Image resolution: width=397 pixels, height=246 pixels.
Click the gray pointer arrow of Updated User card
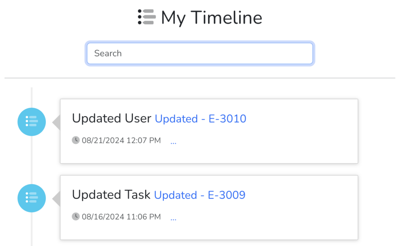pos(56,122)
